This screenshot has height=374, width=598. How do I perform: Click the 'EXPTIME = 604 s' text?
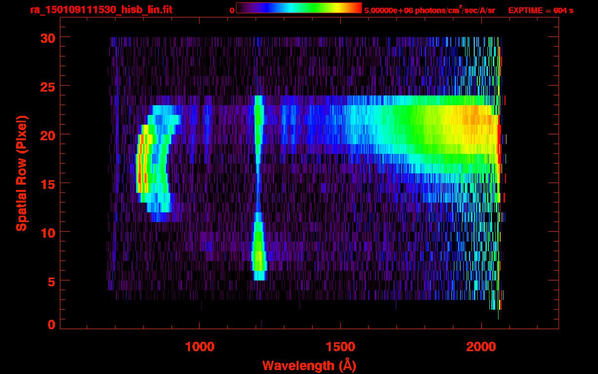[x=541, y=10]
